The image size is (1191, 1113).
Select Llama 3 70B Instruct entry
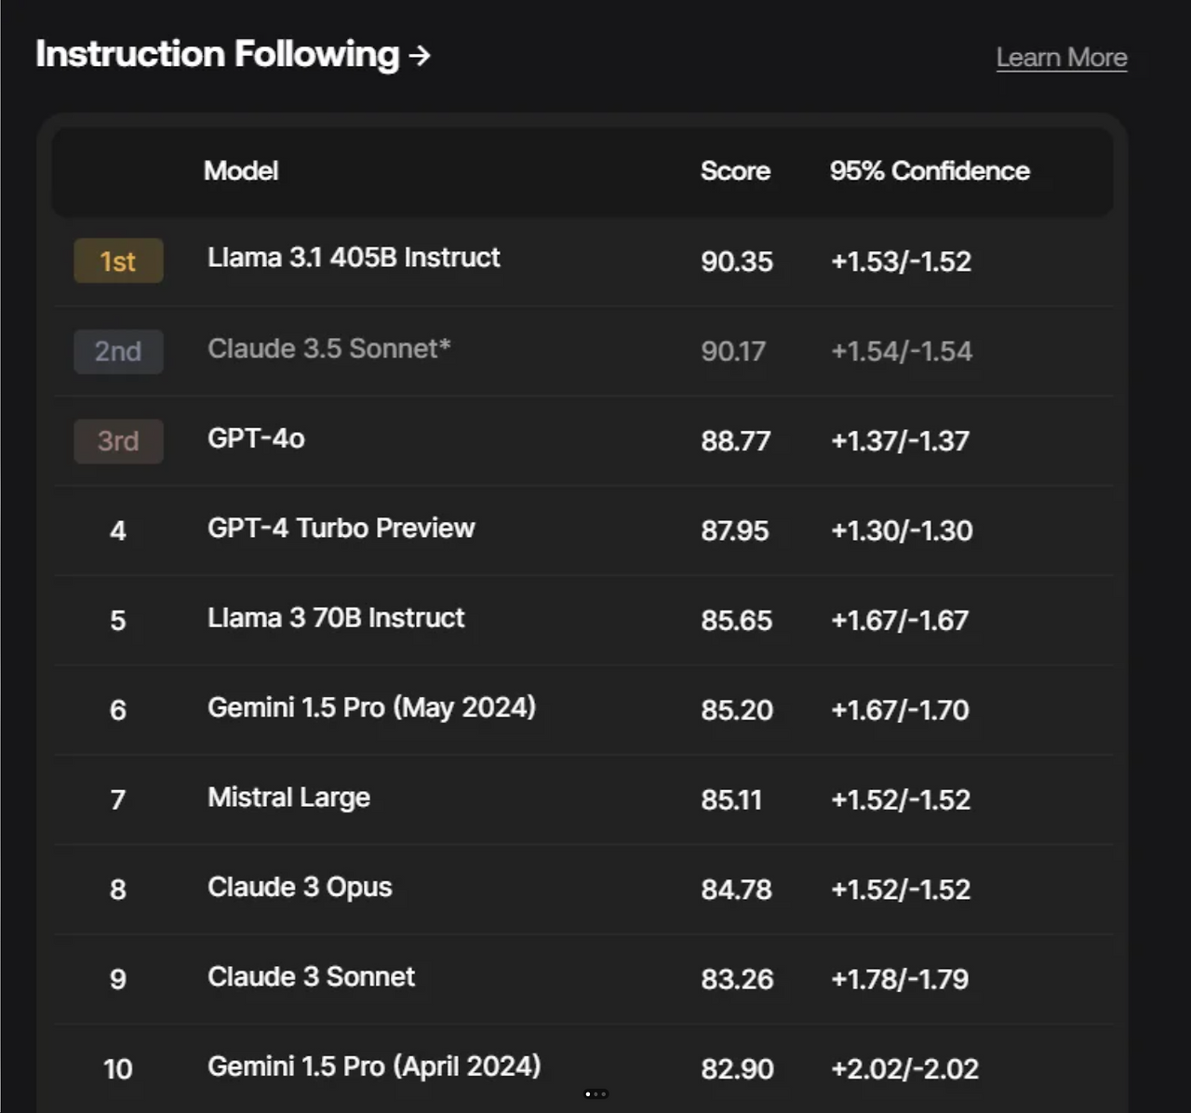pyautogui.click(x=336, y=618)
